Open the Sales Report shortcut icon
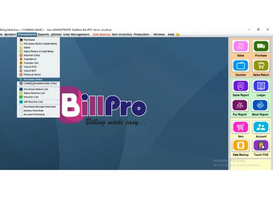The image size is (273, 205). [241, 86]
